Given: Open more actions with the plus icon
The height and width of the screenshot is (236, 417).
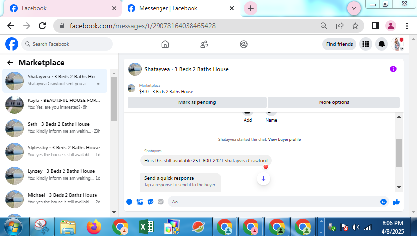Looking at the screenshot, I should [129, 202].
